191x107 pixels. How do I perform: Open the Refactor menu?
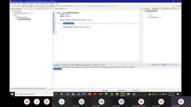[x=25, y=4]
